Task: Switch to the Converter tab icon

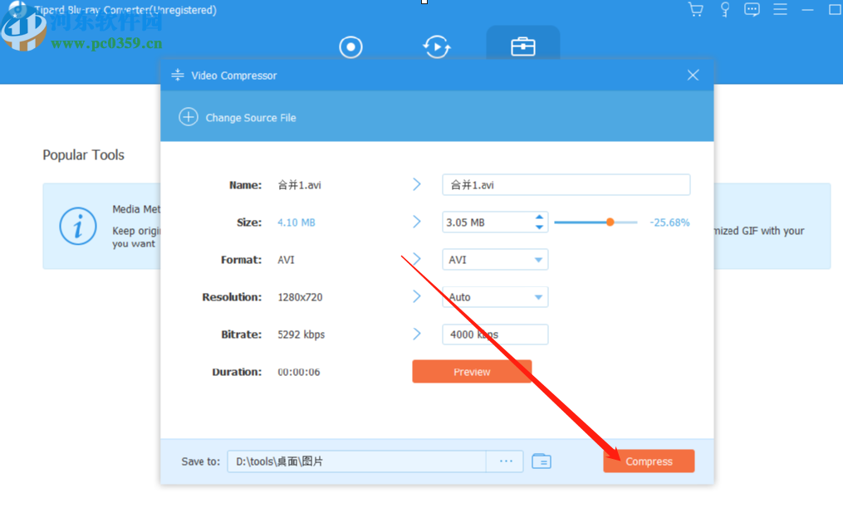Action: [437, 46]
